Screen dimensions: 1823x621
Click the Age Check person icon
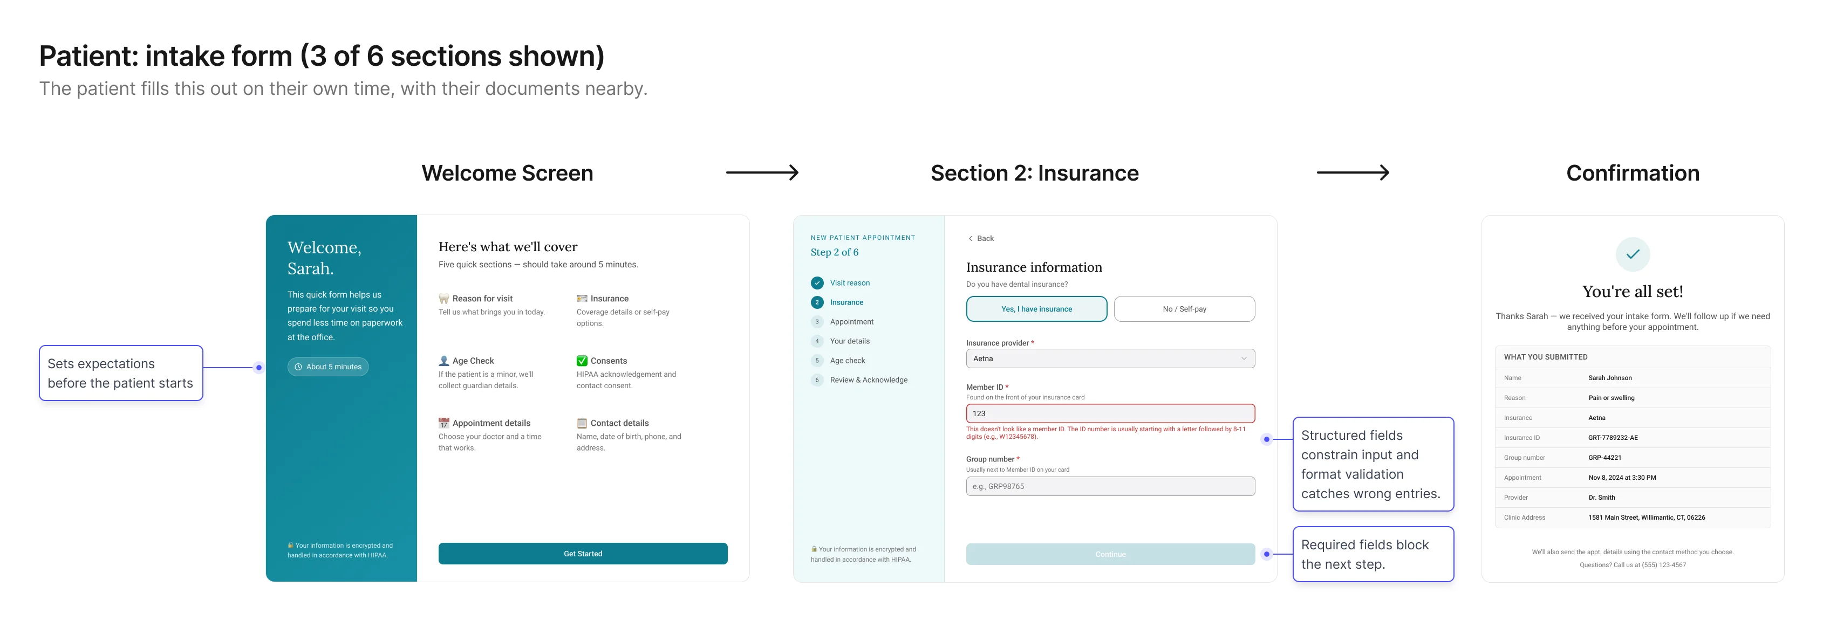(x=443, y=361)
